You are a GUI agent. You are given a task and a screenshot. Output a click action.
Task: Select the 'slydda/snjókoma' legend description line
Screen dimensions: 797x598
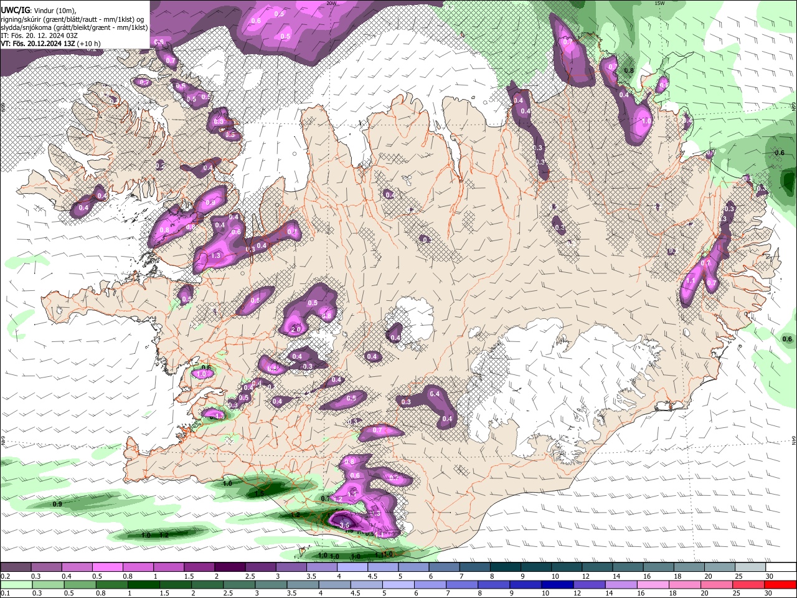point(74,27)
